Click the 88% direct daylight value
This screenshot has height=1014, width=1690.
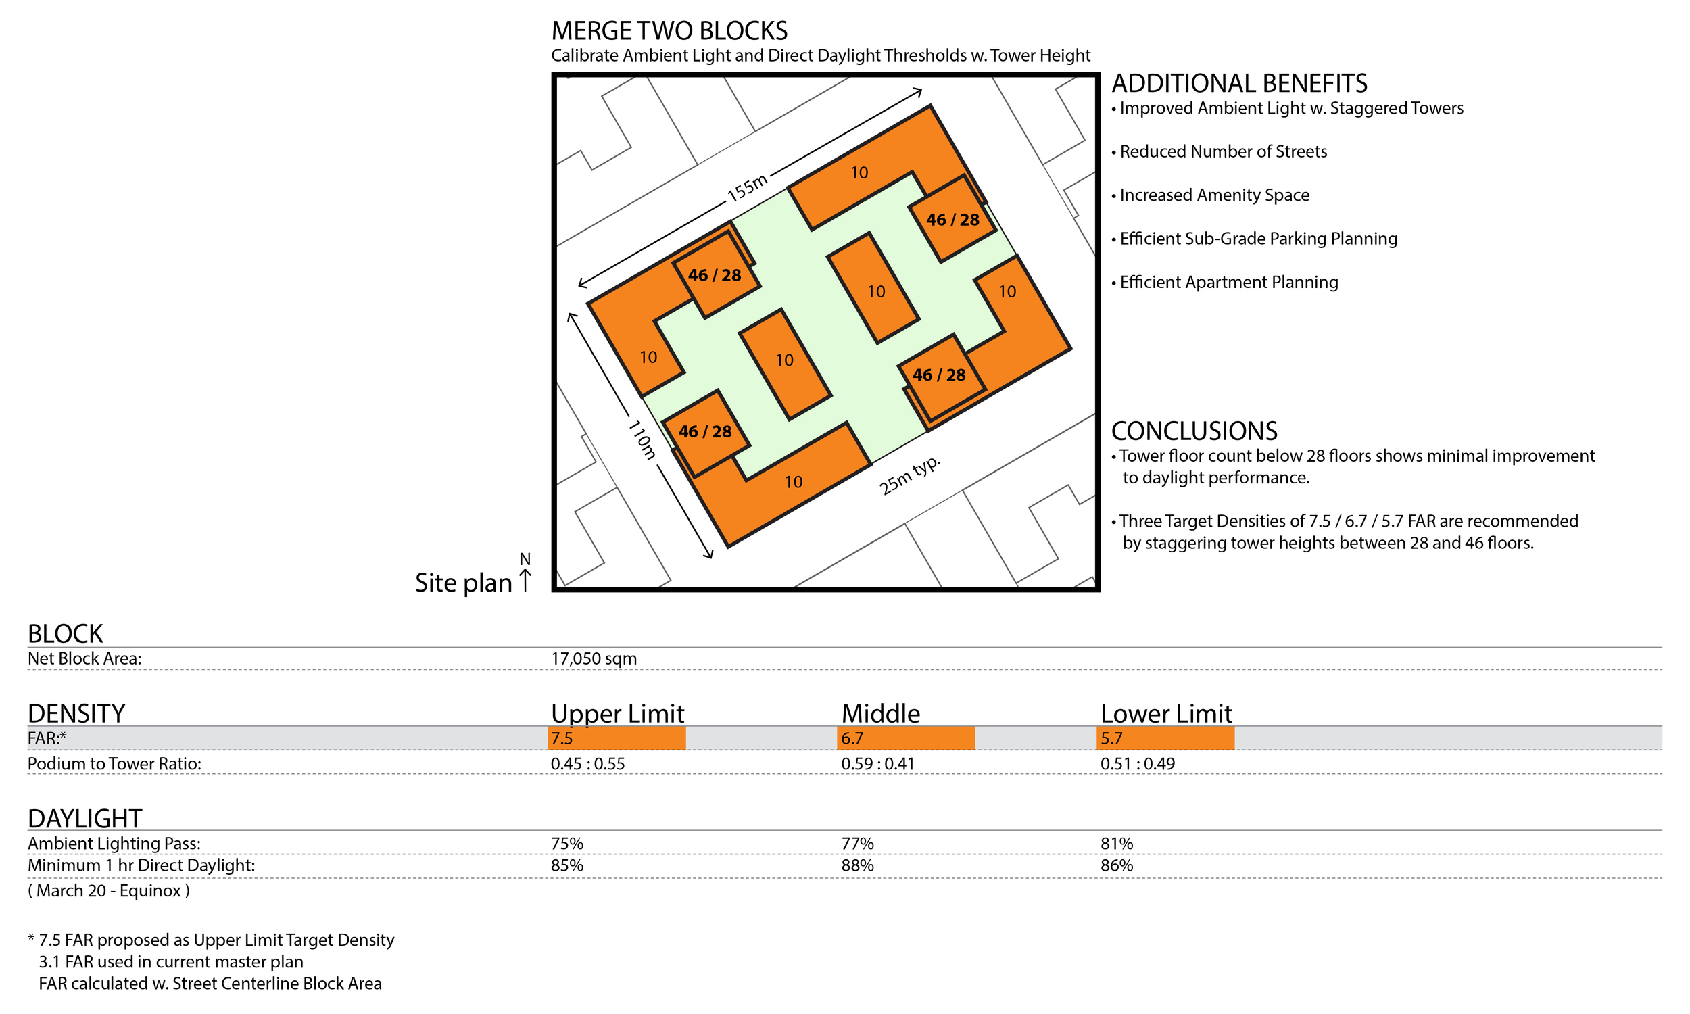tap(857, 866)
